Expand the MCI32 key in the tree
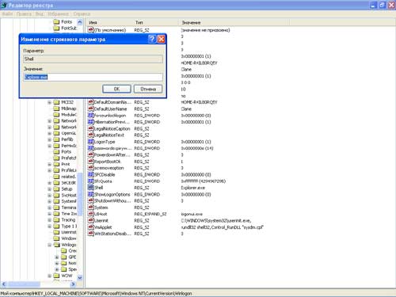 [x=49, y=102]
